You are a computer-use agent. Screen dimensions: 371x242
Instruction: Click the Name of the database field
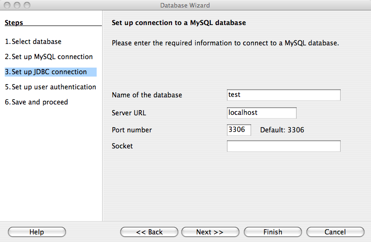pyautogui.click(x=283, y=95)
